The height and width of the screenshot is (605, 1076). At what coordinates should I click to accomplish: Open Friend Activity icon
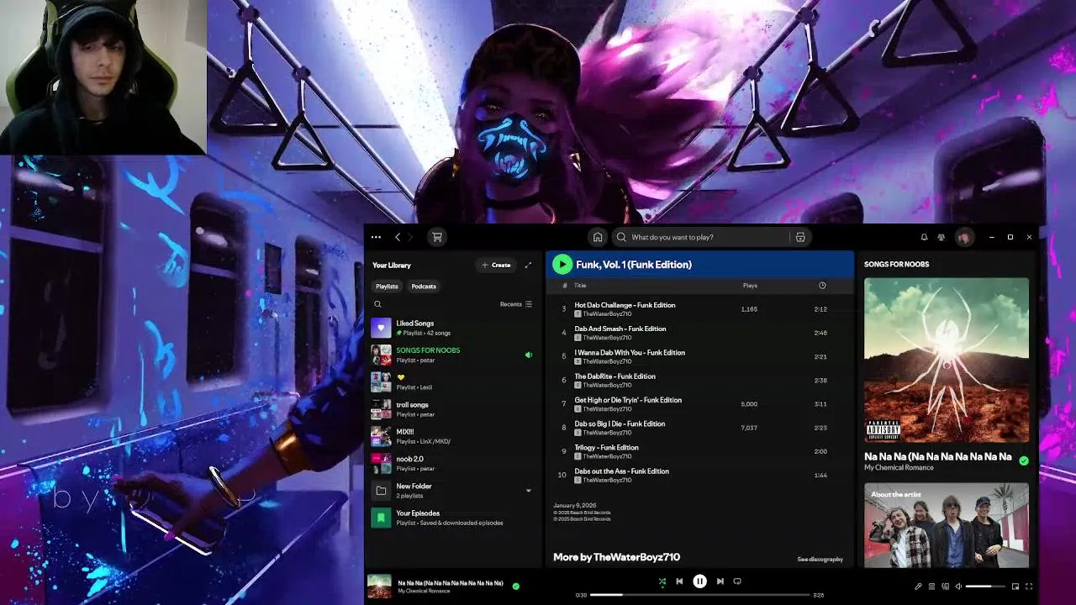941,237
